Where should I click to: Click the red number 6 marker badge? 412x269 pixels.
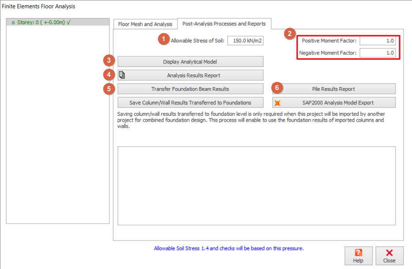point(277,88)
